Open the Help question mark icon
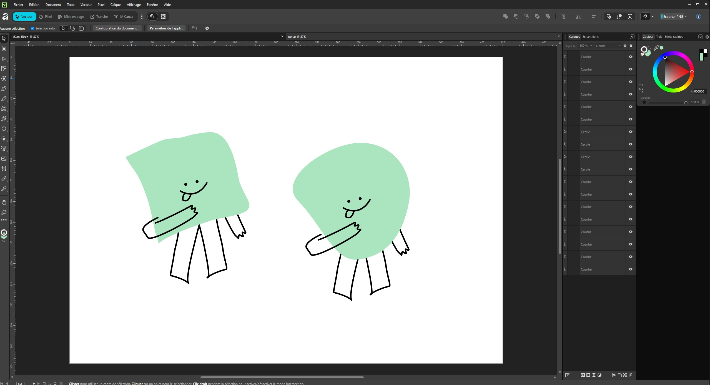This screenshot has height=385, width=710. [699, 16]
